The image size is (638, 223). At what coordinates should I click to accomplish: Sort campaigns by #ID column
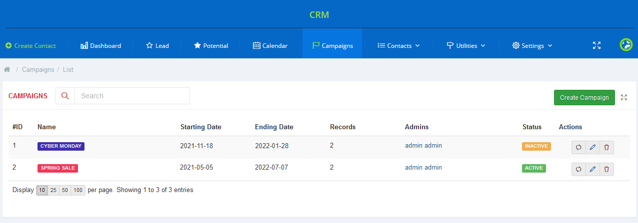point(17,127)
